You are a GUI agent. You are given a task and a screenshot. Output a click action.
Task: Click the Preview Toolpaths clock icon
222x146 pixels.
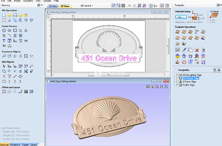coord(184,62)
